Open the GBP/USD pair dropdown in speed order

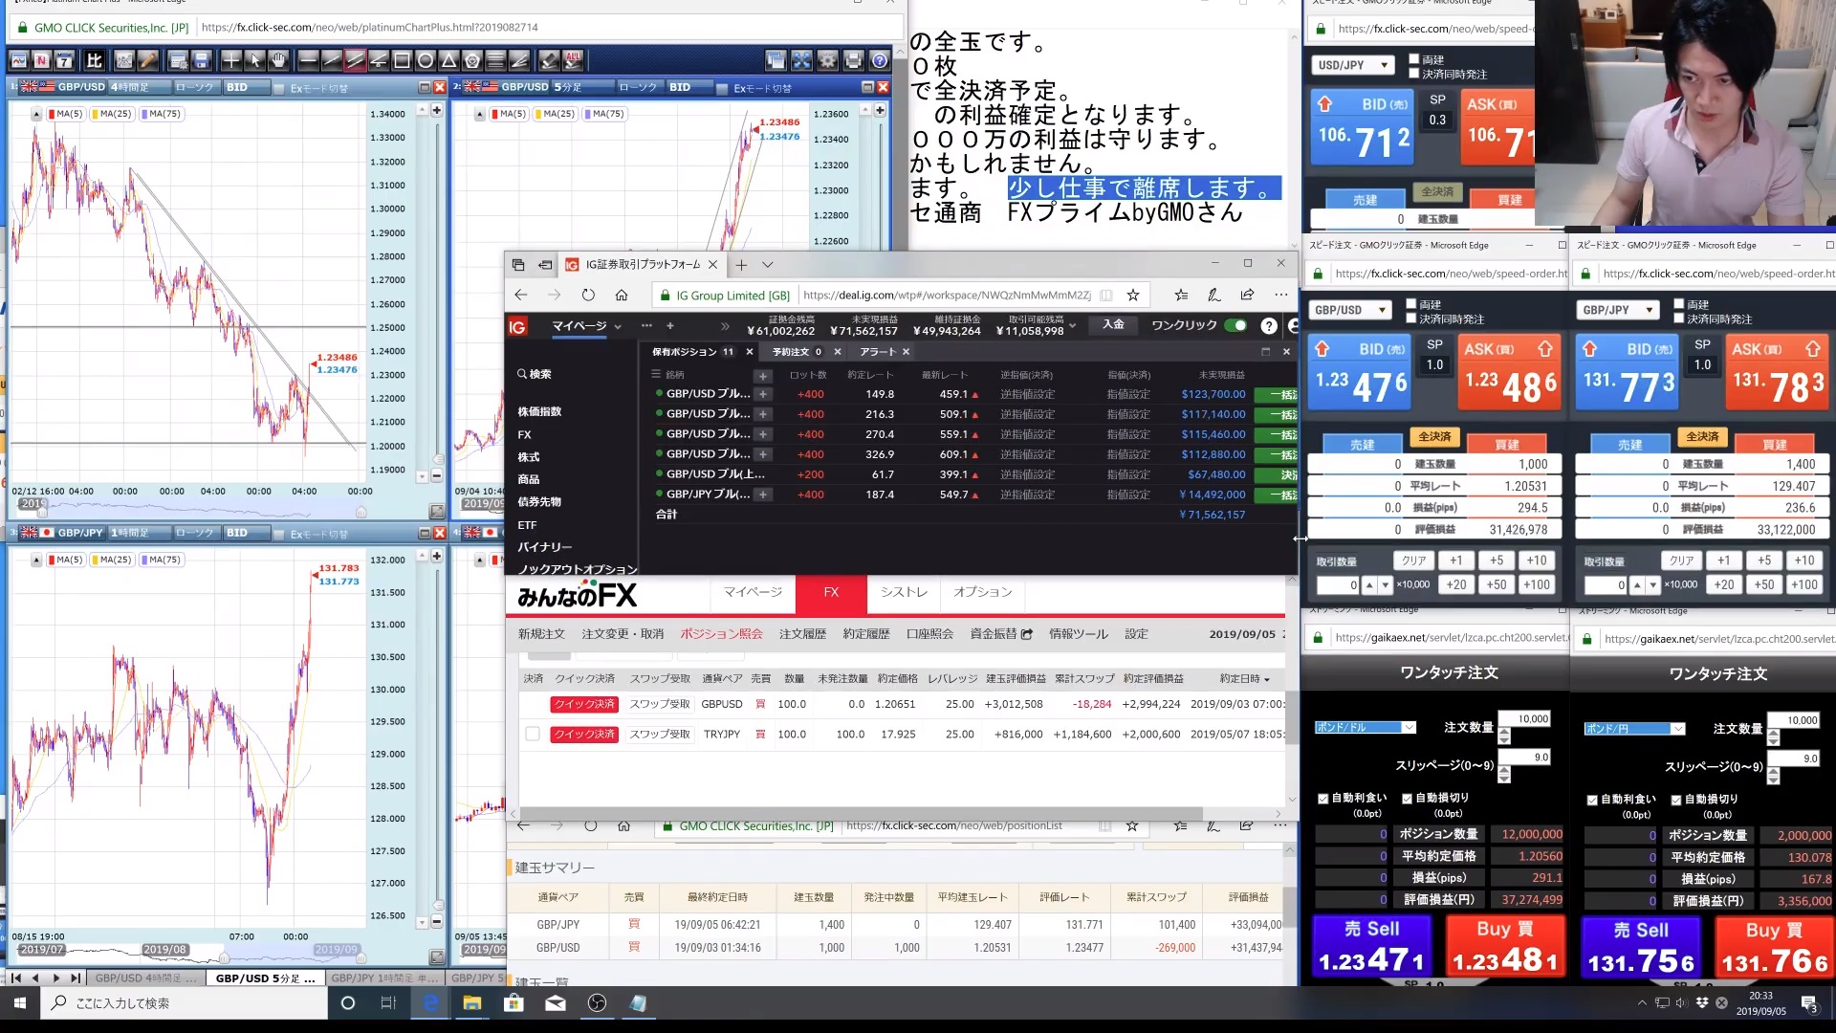(1349, 310)
